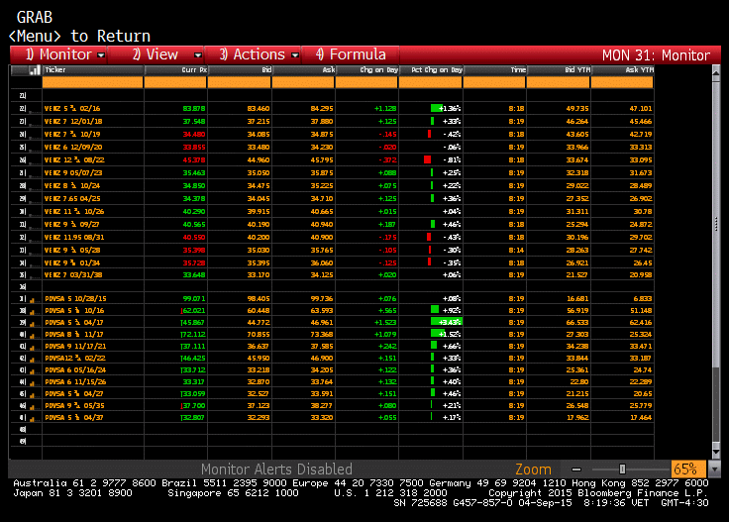Click orange filter field under Chg on Day
Screen dimensions: 729x522
[x=366, y=82]
